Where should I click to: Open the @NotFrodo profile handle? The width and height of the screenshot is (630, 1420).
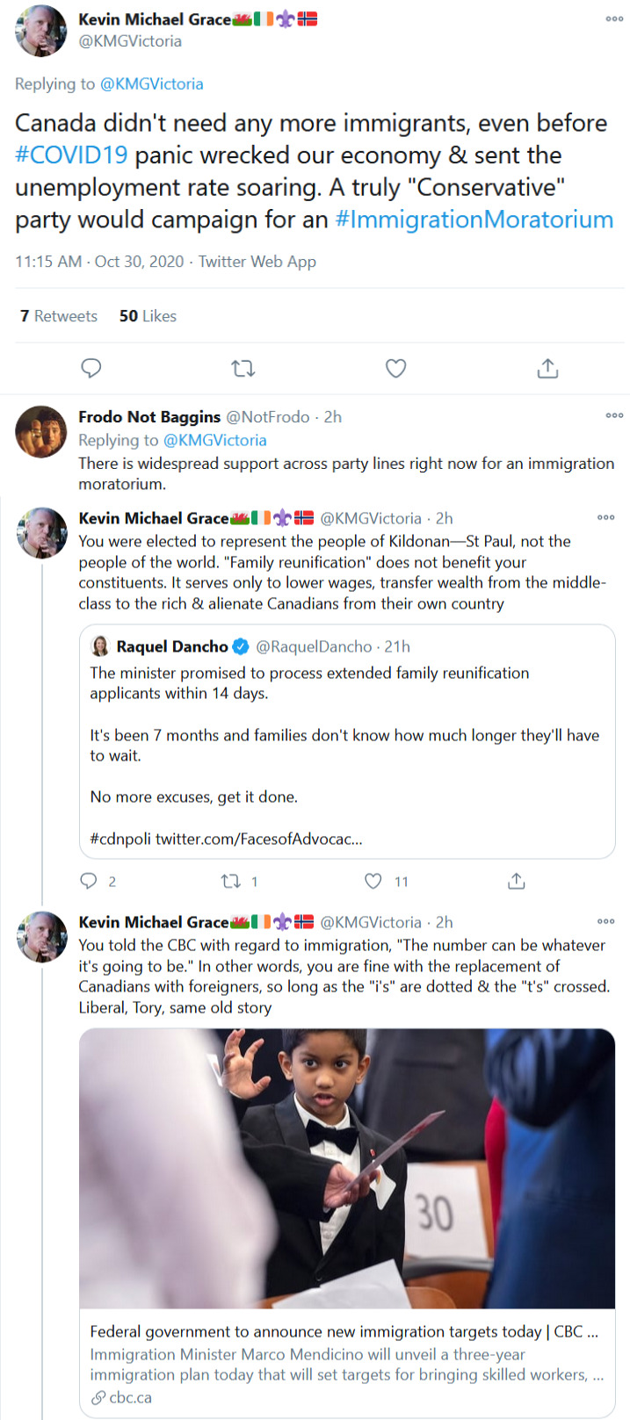pyautogui.click(x=267, y=417)
